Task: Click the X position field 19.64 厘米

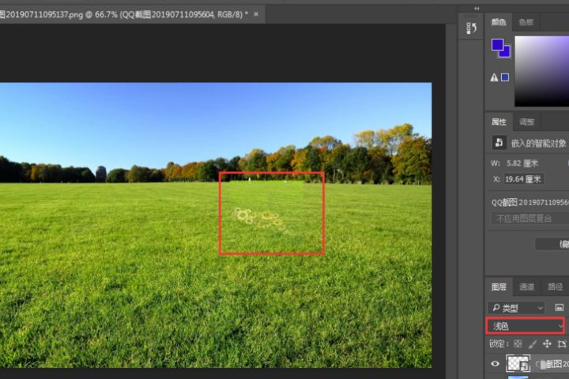Action: [x=523, y=179]
